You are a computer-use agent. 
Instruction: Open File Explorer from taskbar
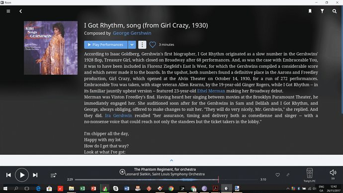71,189
